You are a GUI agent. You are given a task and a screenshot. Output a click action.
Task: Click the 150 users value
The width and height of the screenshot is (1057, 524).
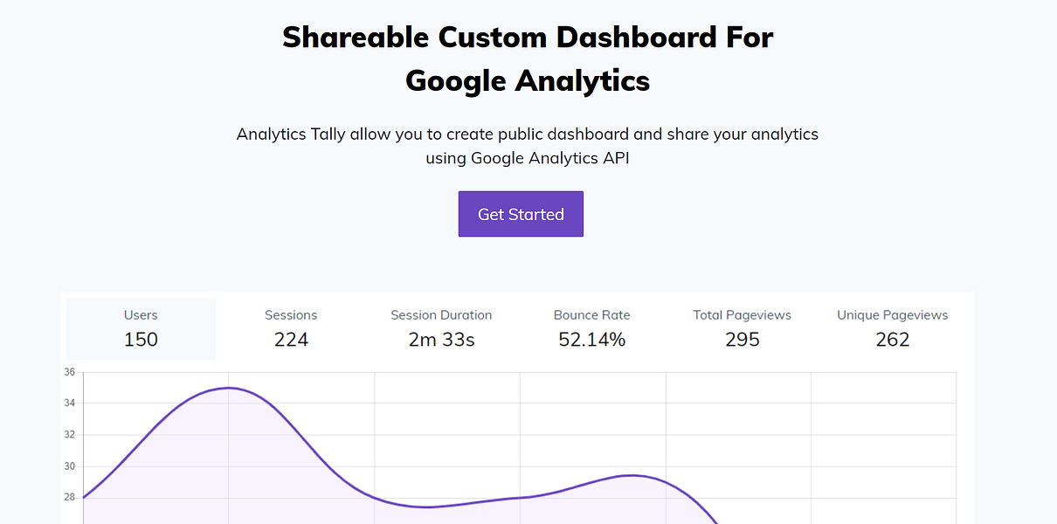(x=141, y=340)
